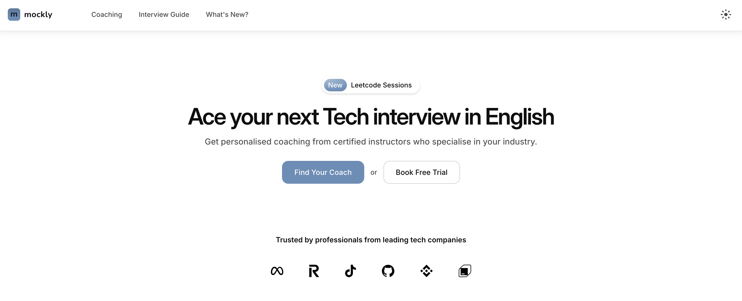Click the SIM card company logo

pos(465,271)
